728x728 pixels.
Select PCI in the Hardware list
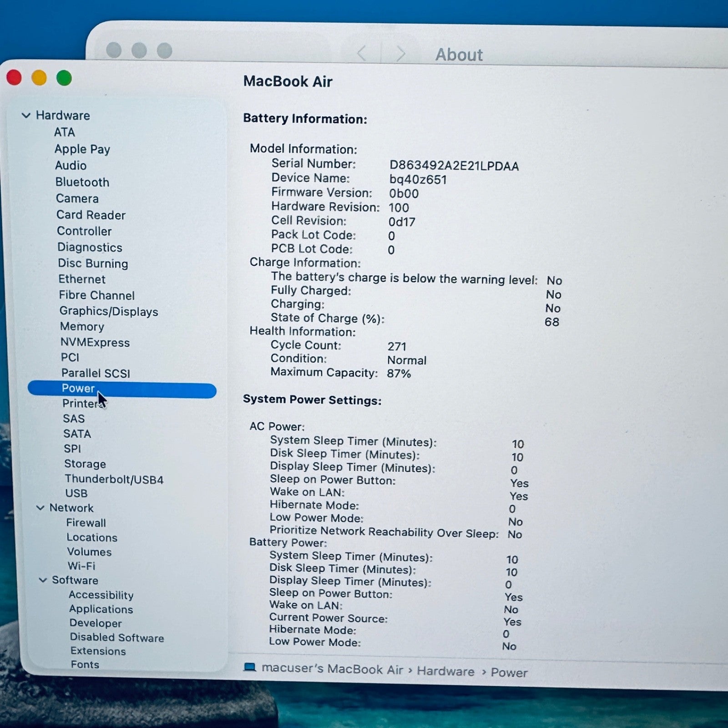coord(70,358)
